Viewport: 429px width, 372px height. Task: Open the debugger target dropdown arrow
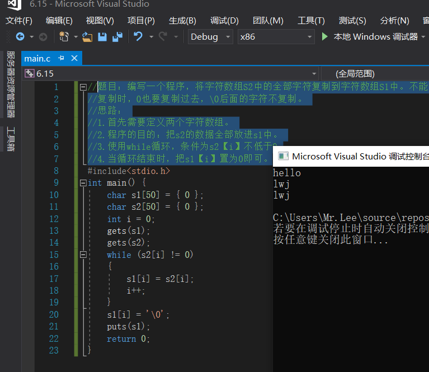(423, 37)
